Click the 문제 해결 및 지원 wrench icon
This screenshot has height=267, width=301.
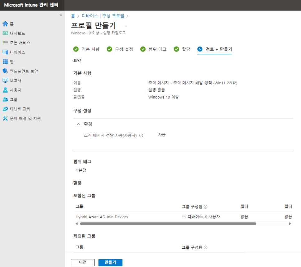click(x=5, y=118)
